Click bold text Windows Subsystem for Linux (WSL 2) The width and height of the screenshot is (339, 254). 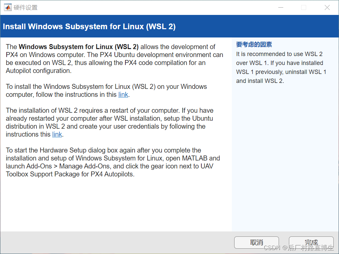pyautogui.click(x=79, y=47)
